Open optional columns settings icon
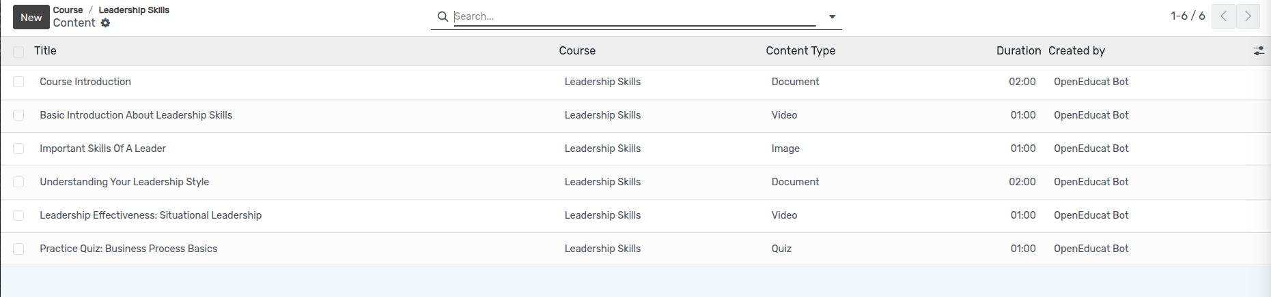Screen dimensions: 1271x297 click(x=1259, y=51)
